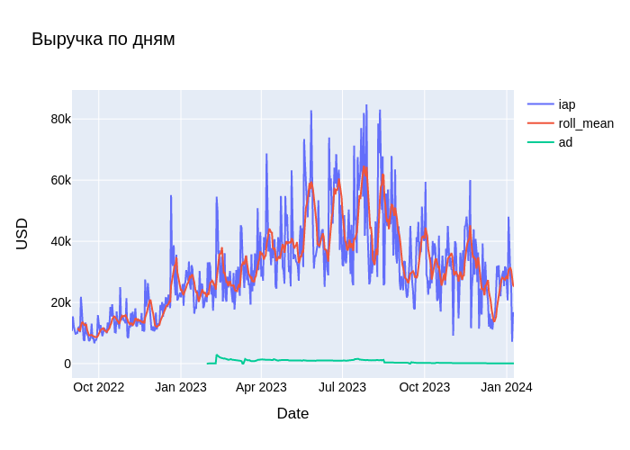Click the 'Jan 2023' x-axis tick label
The image size is (630, 450).
[181, 387]
